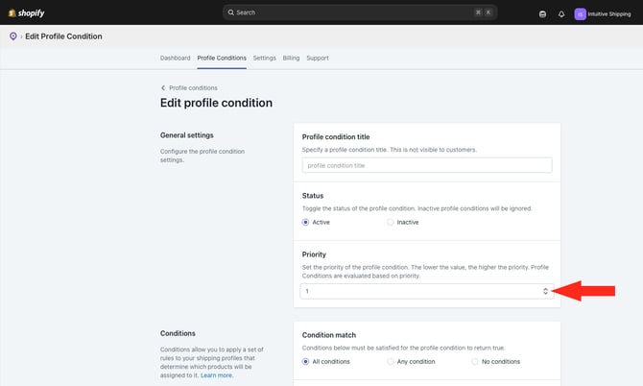Click the Intuitive Shipping account avatar
The height and width of the screenshot is (386, 643).
pos(580,14)
